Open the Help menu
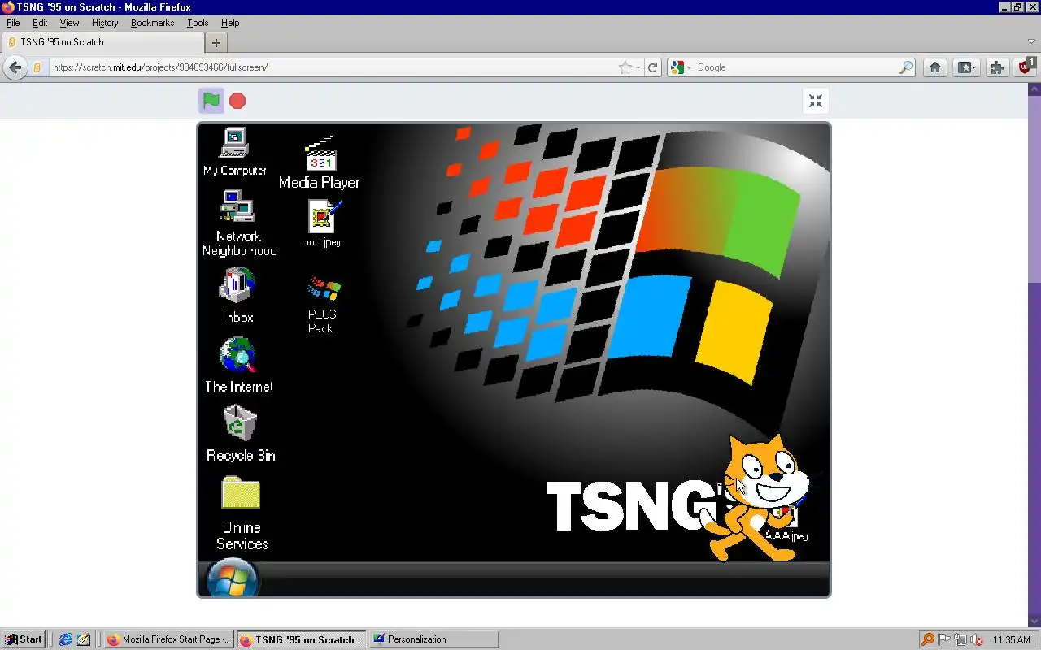The height and width of the screenshot is (650, 1041). [x=230, y=23]
